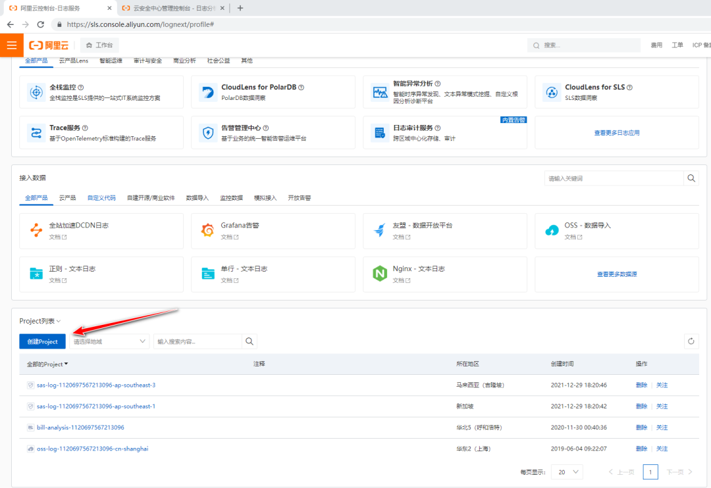Screen dimensions: 711x488
Task: Select 自定义代码 tab in 接入数据
Action: coord(101,197)
